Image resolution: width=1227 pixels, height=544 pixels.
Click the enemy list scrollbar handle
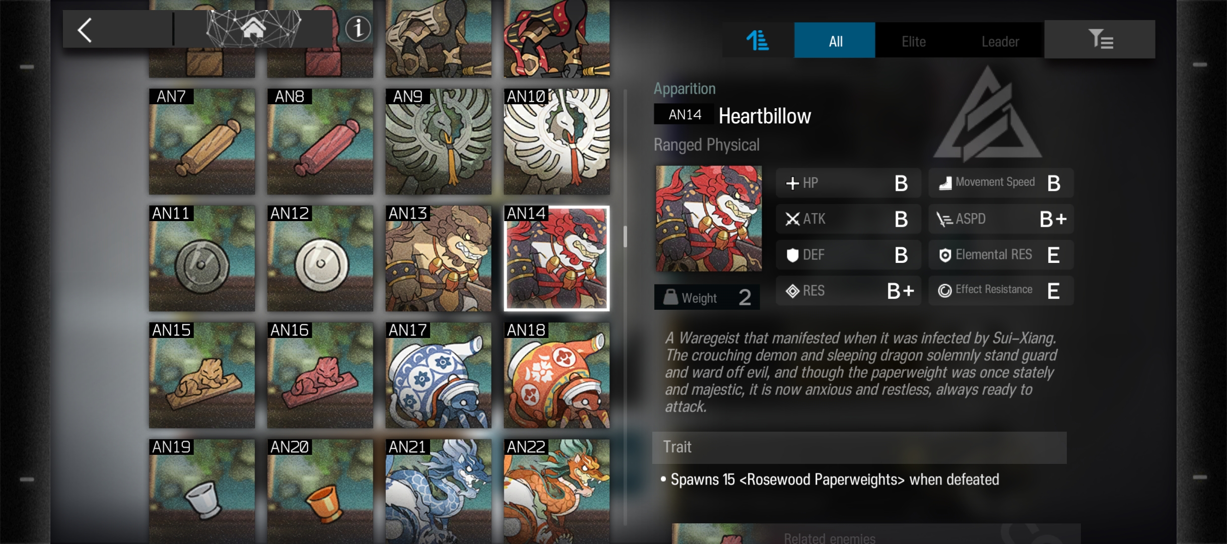[x=625, y=236]
